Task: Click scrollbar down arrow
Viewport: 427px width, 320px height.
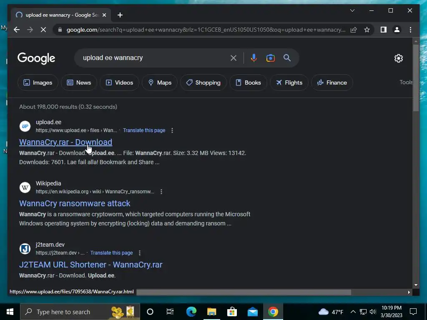Action: click(416, 285)
